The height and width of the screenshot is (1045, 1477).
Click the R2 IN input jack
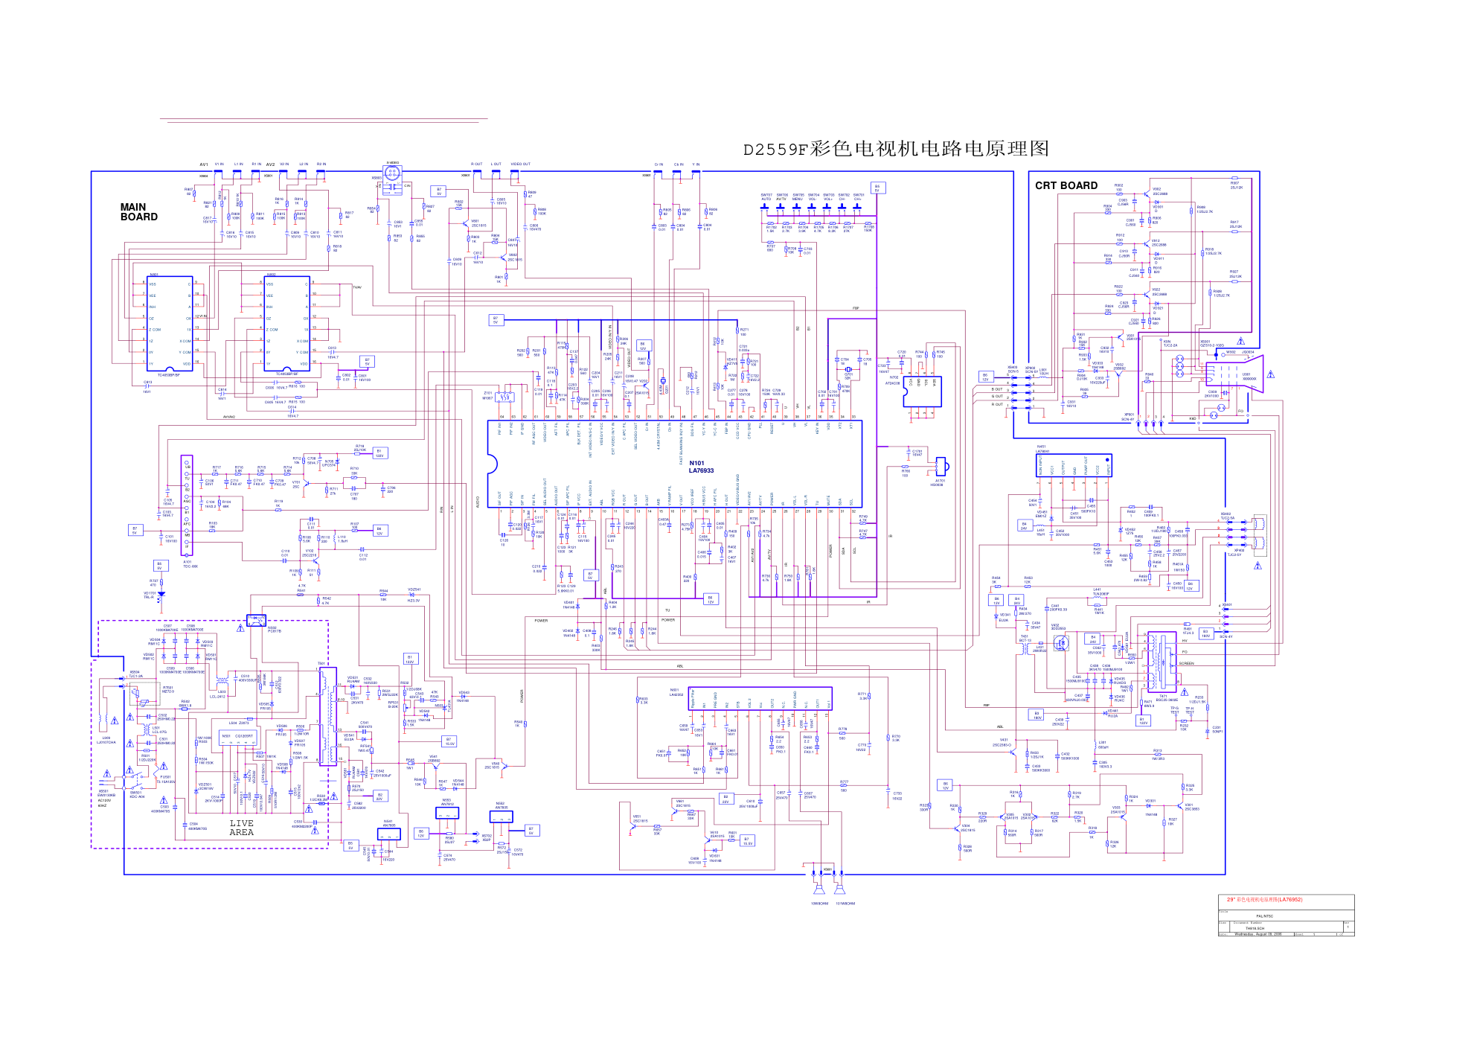pyautogui.click(x=321, y=174)
